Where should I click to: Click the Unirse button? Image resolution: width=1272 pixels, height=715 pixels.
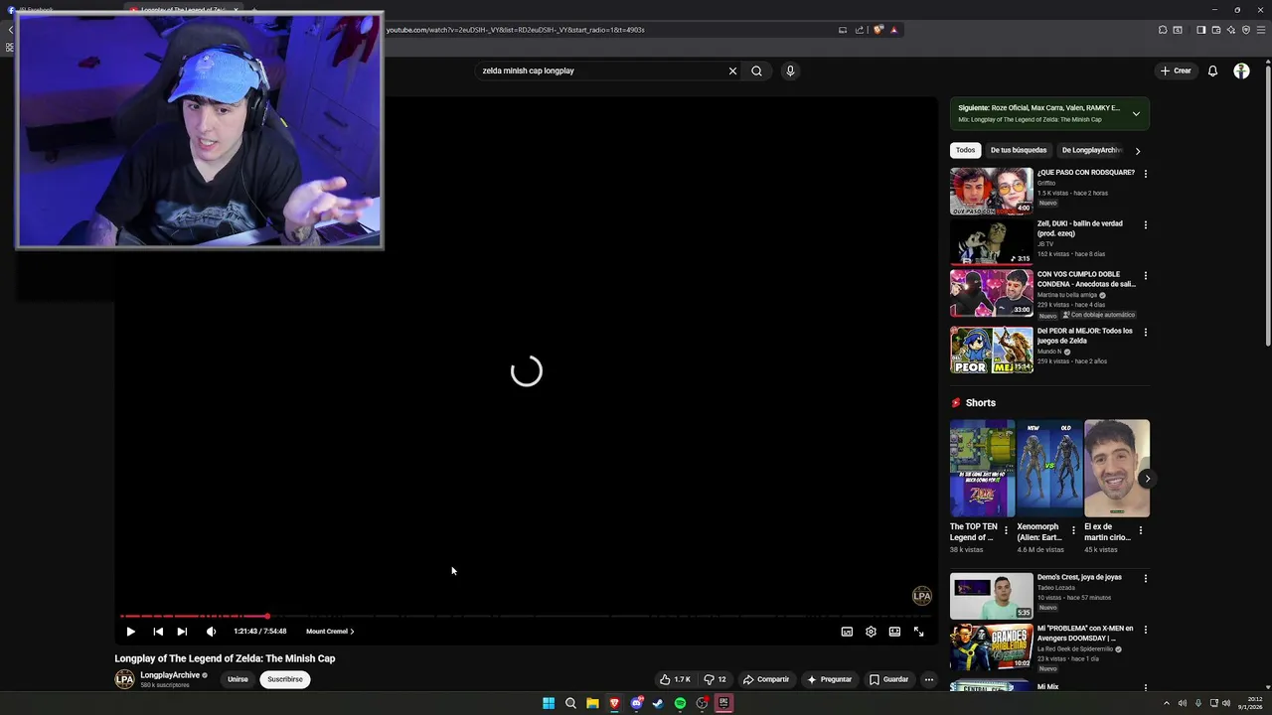(238, 679)
